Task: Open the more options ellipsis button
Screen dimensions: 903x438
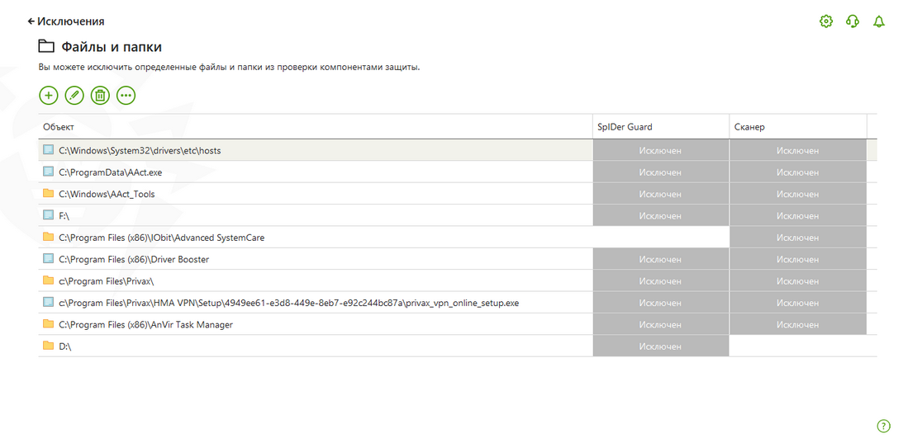Action: pyautogui.click(x=126, y=96)
